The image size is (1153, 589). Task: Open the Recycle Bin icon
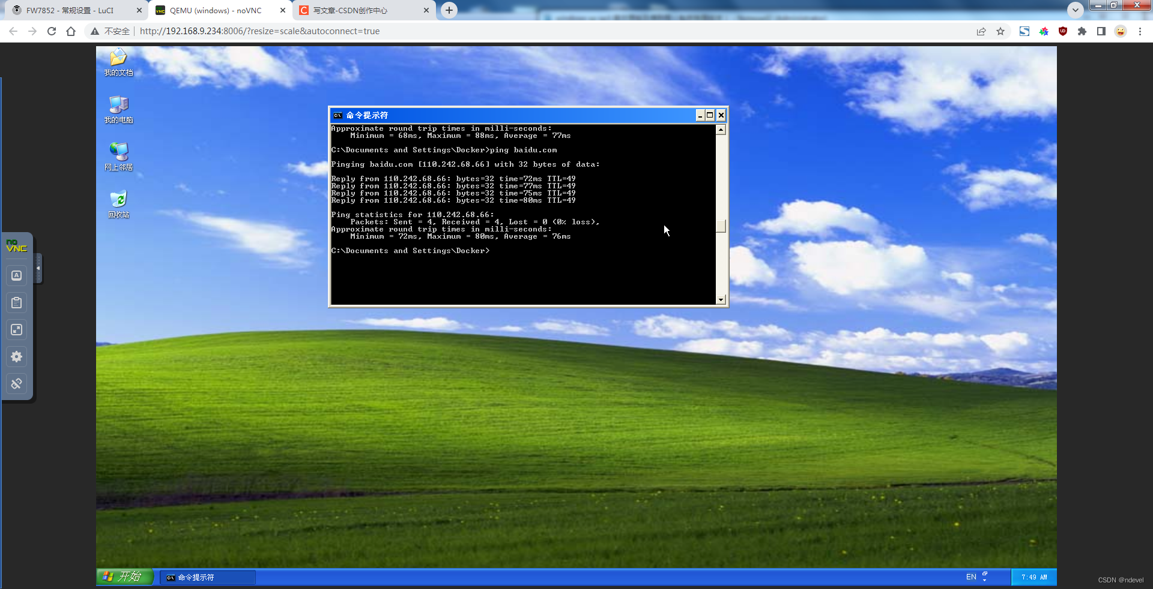[118, 205]
